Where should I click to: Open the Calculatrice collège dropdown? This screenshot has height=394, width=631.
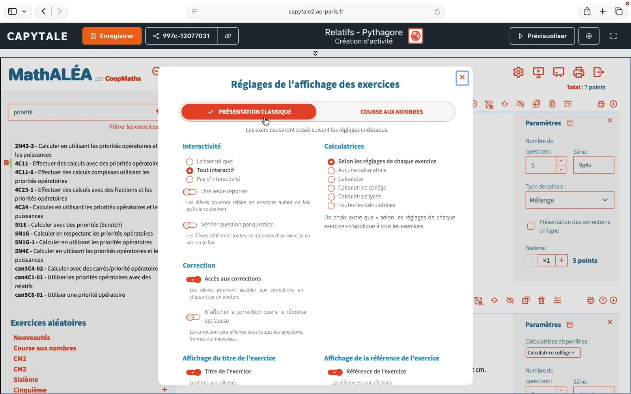coord(553,353)
